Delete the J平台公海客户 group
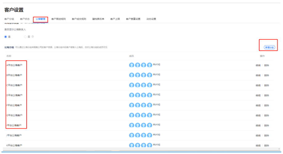Screen dimensions: 283x154 click(267, 136)
